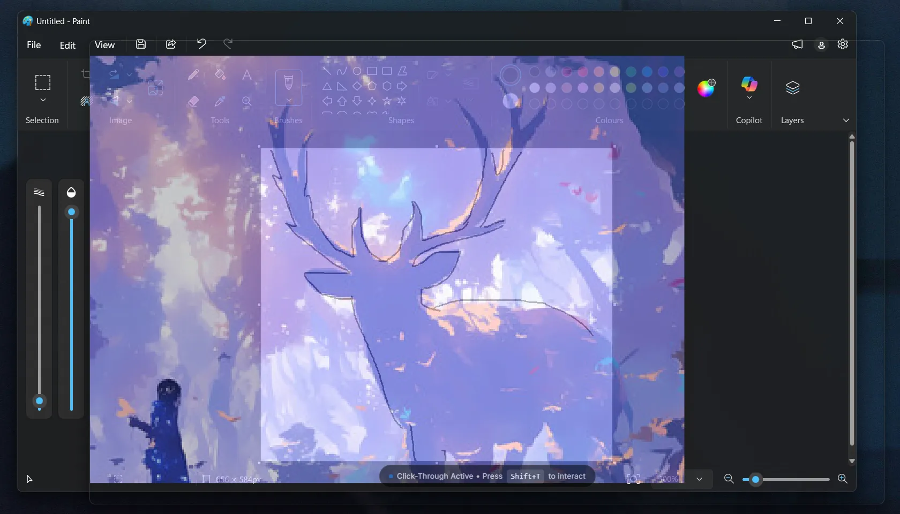Click the opacity slider handle
This screenshot has width=900, height=514.
click(71, 212)
